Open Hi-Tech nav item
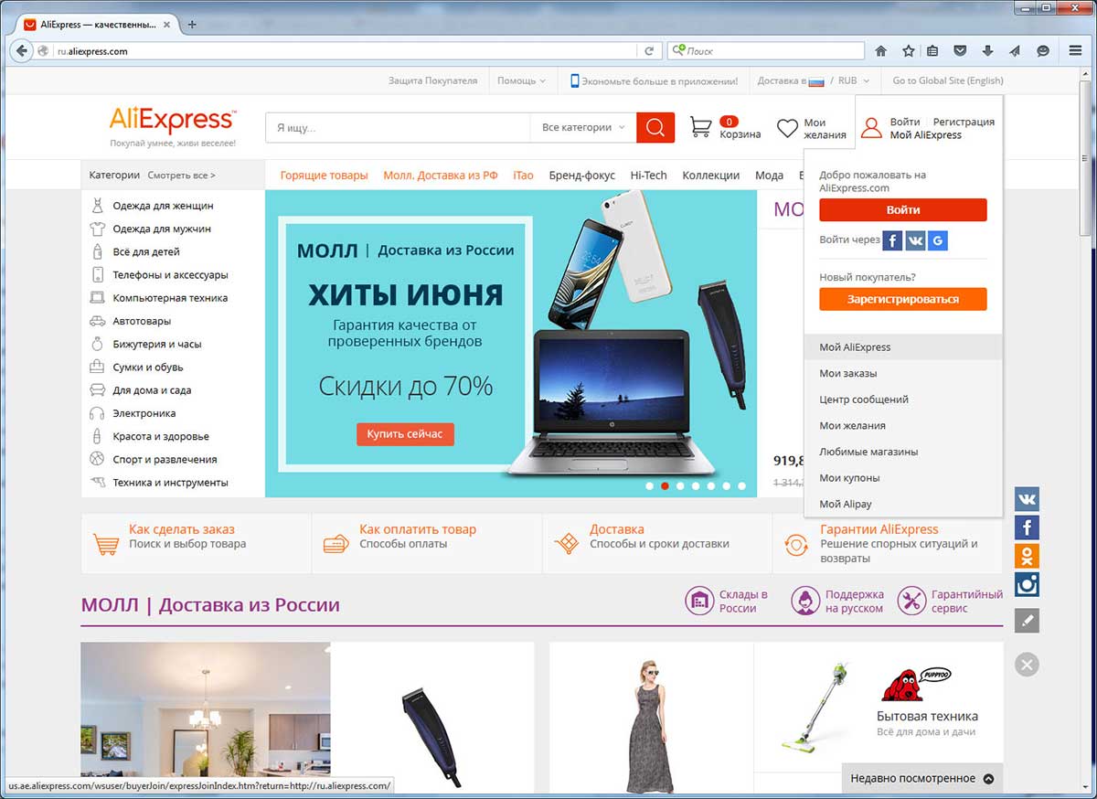This screenshot has height=799, width=1097. click(x=648, y=175)
